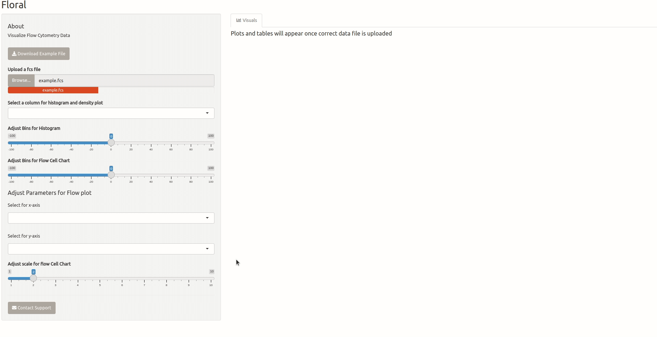
Task: Open the Select for x-axis dropdown
Action: click(111, 218)
